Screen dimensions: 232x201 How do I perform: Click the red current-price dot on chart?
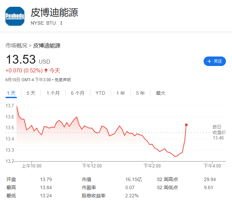(186, 125)
